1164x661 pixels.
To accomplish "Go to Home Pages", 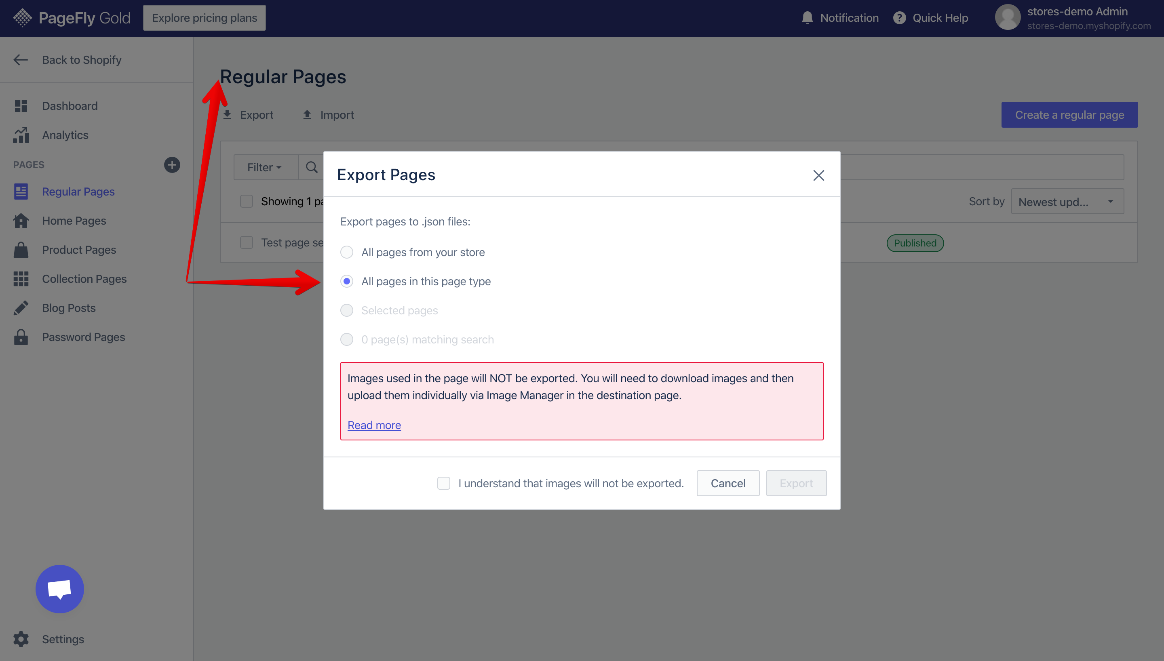I will 74,221.
